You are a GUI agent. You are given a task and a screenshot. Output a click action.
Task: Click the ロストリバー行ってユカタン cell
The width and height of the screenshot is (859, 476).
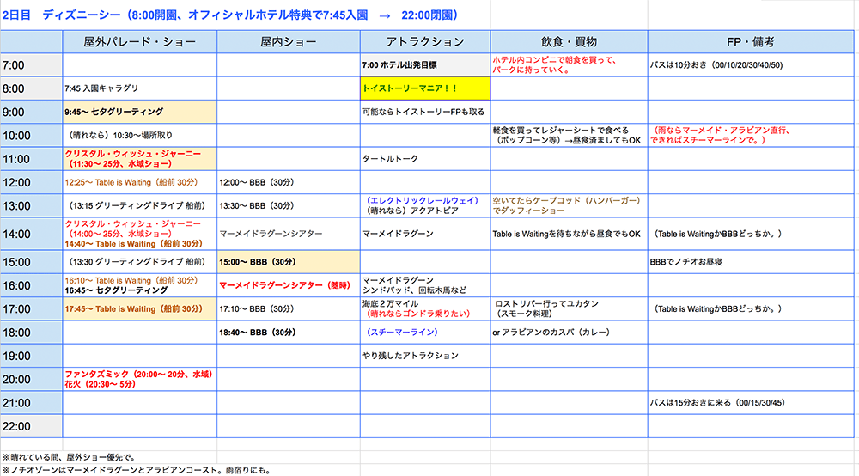(569, 308)
